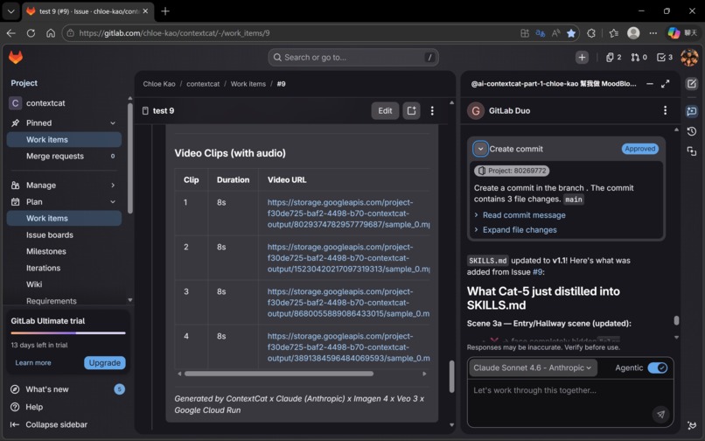
Task: Open the Duo sessions icon below history
Action: [x=692, y=151]
